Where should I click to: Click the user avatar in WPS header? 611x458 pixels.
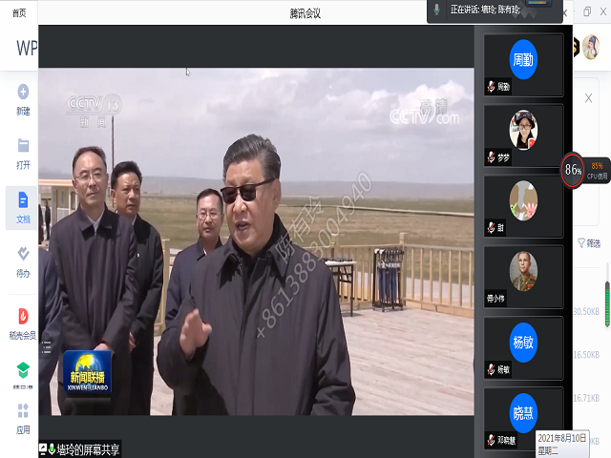pos(590,47)
